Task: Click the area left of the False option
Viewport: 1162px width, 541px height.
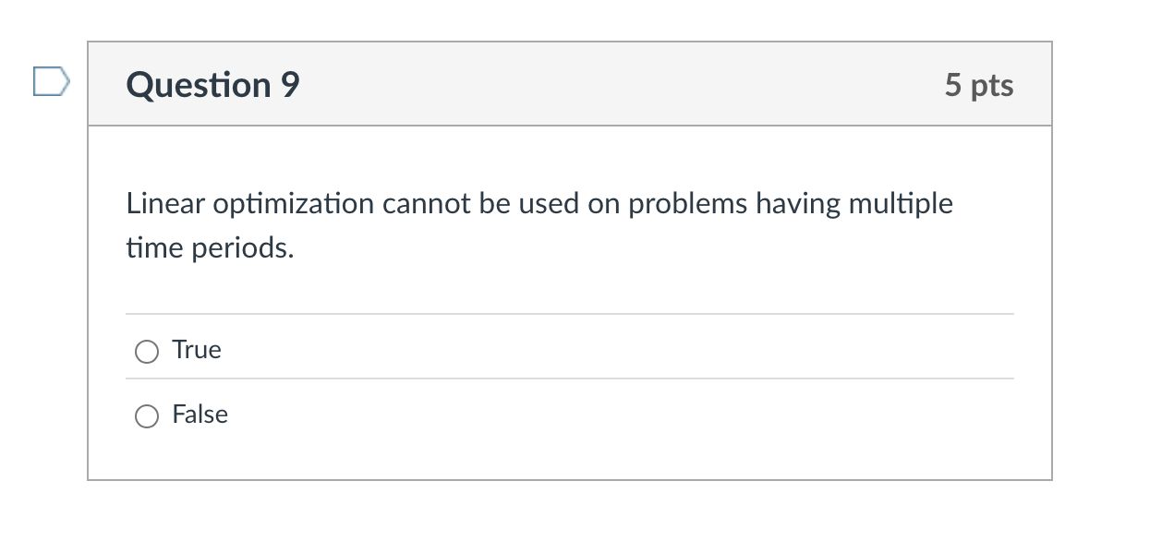Action: pyautogui.click(x=111, y=415)
